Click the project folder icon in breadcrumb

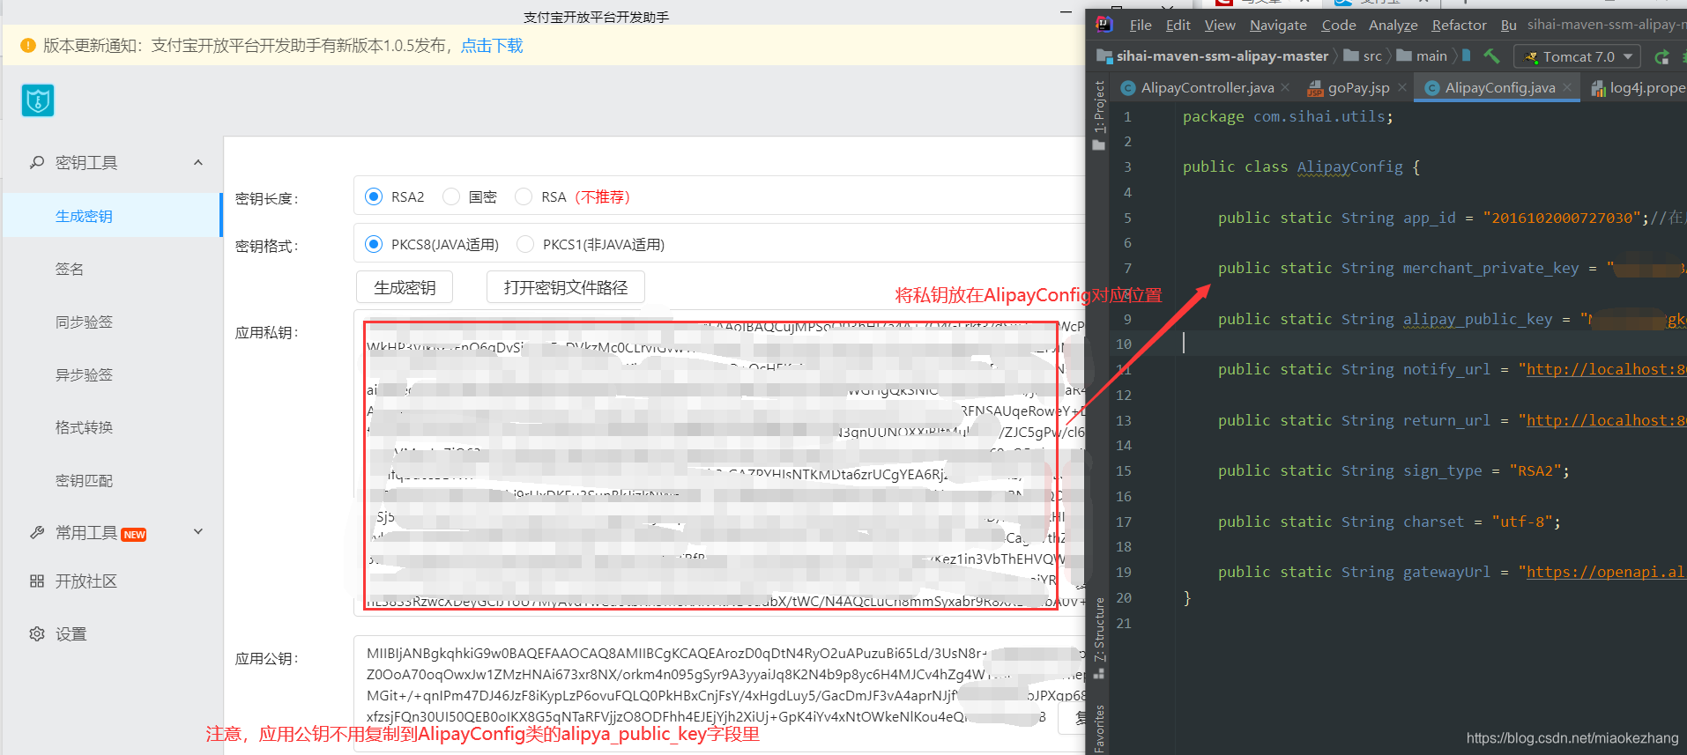pyautogui.click(x=1104, y=56)
